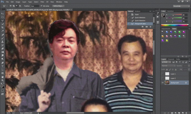The image size is (191, 114).
Task: Select the Move tool
Action: [x=2, y=14]
